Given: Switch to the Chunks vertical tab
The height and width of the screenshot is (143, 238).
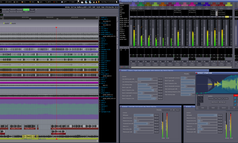Looking at the screenshot, I should point(117,47).
